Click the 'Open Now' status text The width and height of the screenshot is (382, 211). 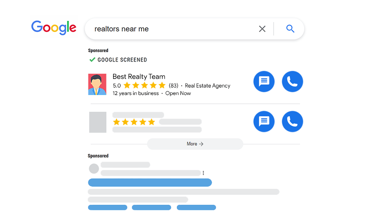pos(178,93)
